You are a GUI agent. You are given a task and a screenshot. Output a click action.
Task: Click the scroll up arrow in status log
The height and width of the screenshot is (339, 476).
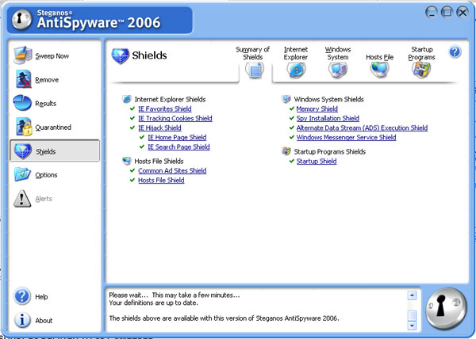pyautogui.click(x=412, y=295)
